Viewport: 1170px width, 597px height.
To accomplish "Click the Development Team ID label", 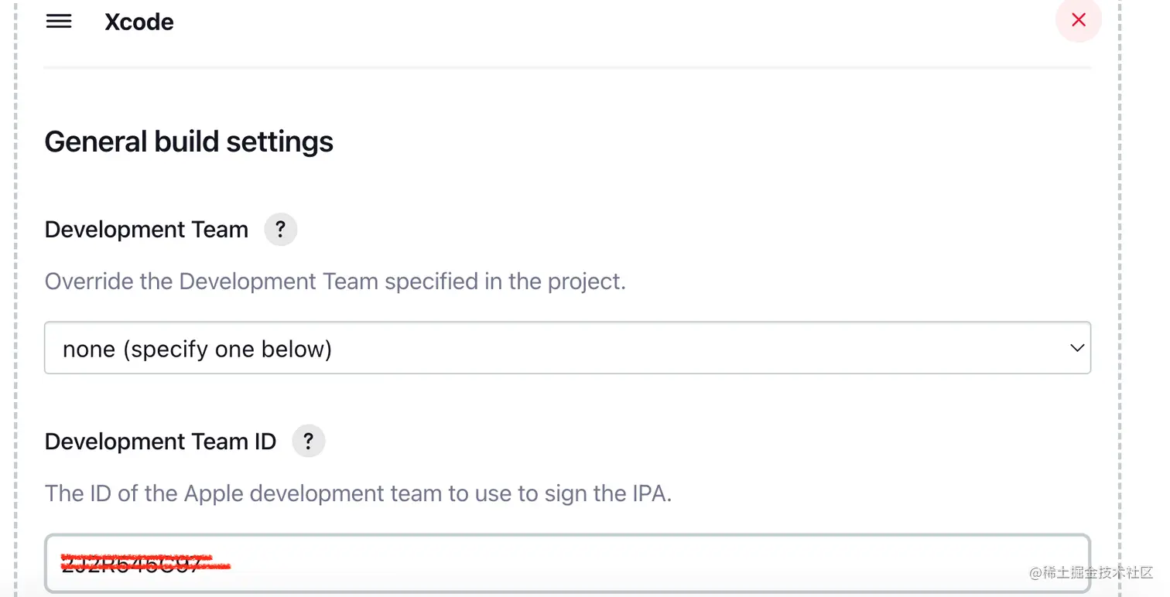I will (160, 442).
